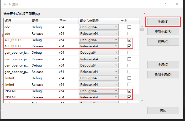Enable build for ade Debug row
Screen dimensions: 185x121
129,27
